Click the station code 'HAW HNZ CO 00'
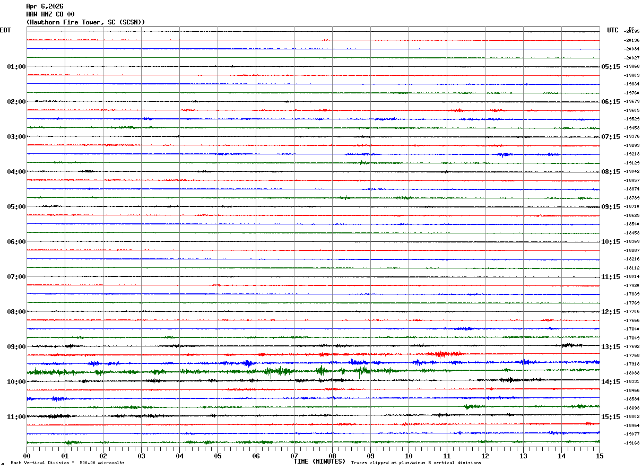Screen dimensions: 642x470 click(50, 14)
